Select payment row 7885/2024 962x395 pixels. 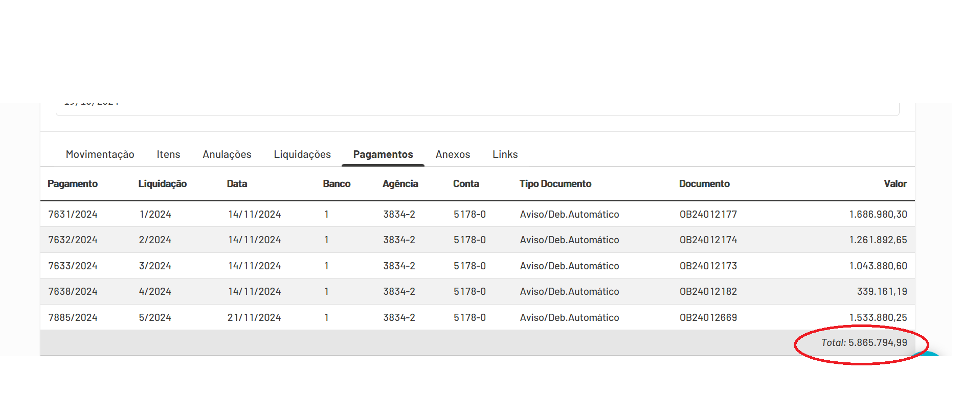pyautogui.click(x=478, y=317)
